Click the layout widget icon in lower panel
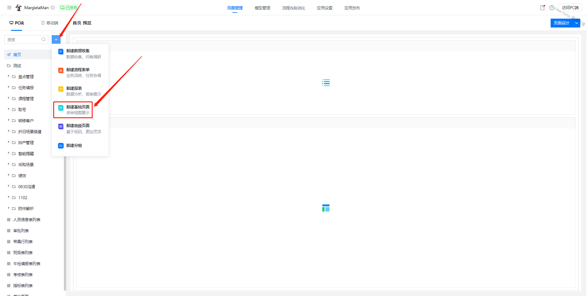The image size is (587, 296). tap(326, 208)
